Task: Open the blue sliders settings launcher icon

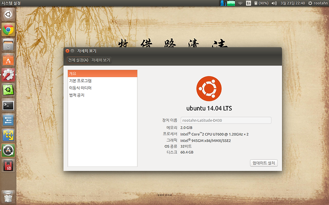Action: point(8,121)
